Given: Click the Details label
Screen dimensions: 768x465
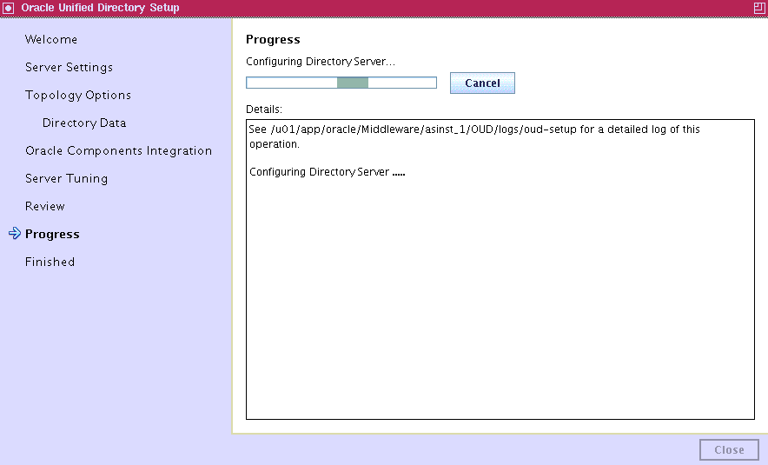Looking at the screenshot, I should 264,110.
